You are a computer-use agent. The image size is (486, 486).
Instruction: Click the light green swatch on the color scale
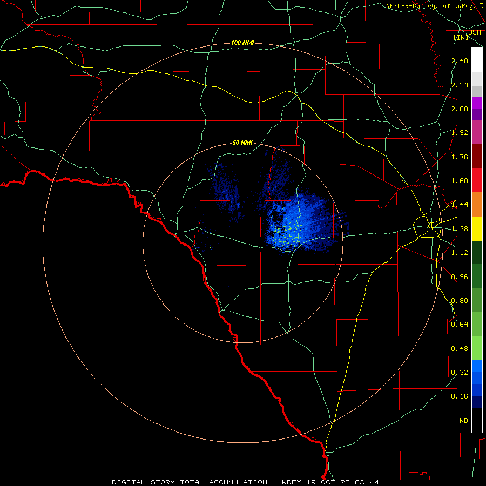coord(477,348)
